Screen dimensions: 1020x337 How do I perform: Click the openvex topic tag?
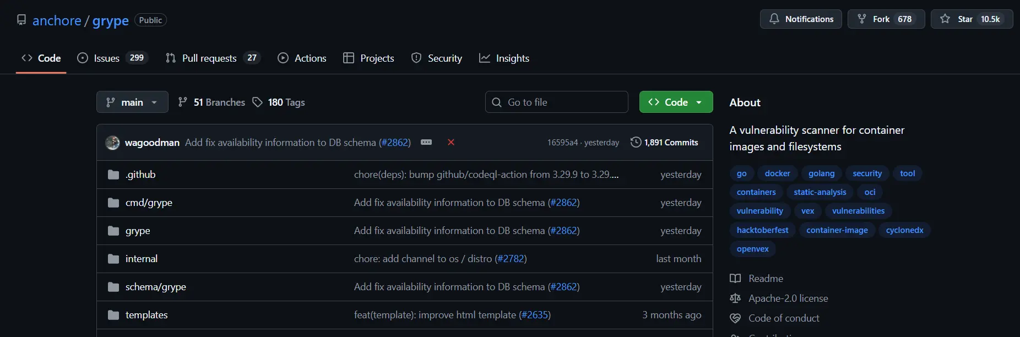point(753,249)
